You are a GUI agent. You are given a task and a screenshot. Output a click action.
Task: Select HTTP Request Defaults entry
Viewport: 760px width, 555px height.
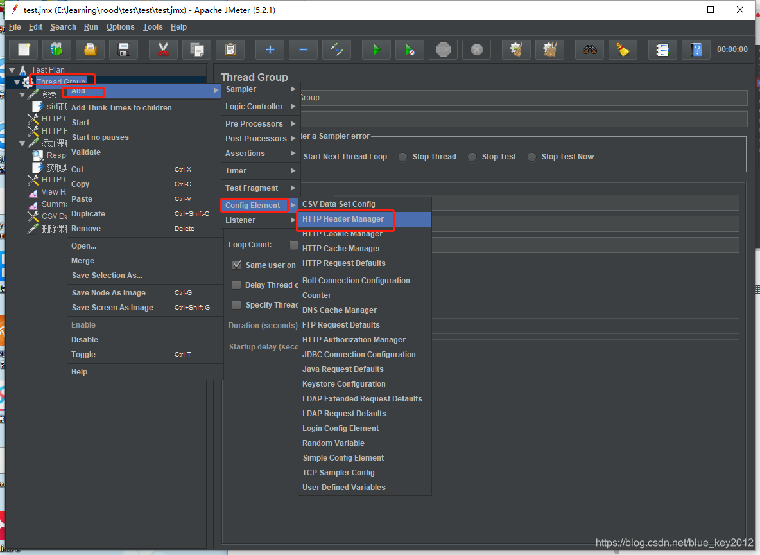[x=365, y=263]
